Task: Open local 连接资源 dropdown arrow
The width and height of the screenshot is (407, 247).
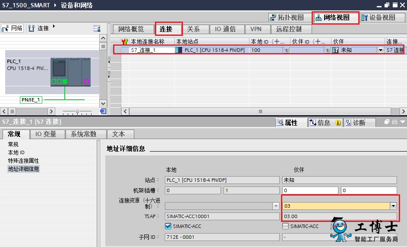Action: pyautogui.click(x=276, y=206)
